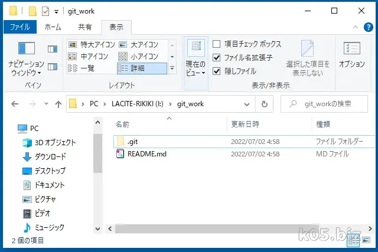Open recent locations dropdown arrow
The image size is (378, 252).
click(x=46, y=104)
